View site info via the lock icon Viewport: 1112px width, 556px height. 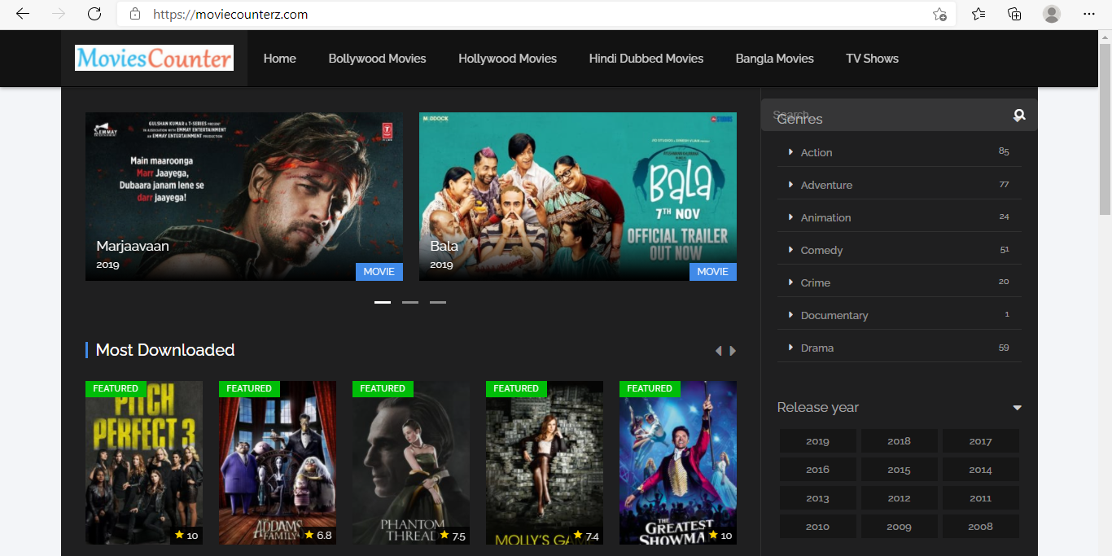point(135,14)
